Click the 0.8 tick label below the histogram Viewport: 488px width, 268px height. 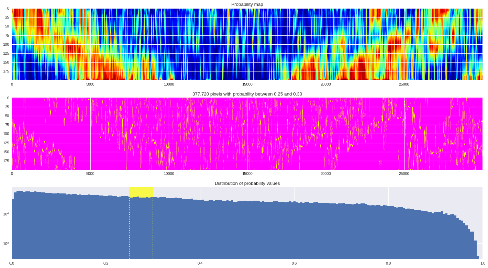pyautogui.click(x=388, y=264)
